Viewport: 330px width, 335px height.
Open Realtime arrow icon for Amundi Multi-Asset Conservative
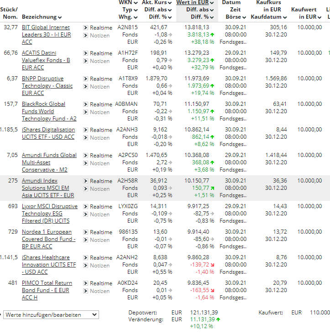[x=85, y=155]
